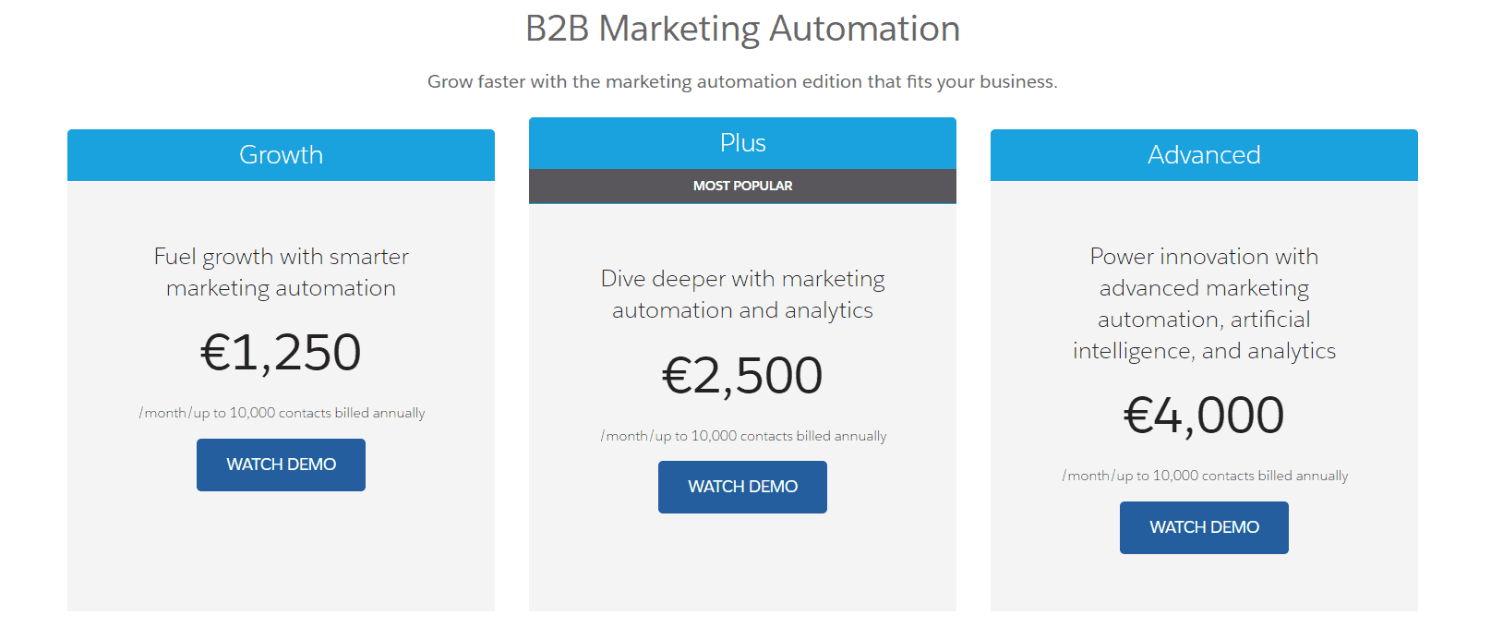Click the €2,500 price
Screen dimensions: 1491x640
point(742,376)
